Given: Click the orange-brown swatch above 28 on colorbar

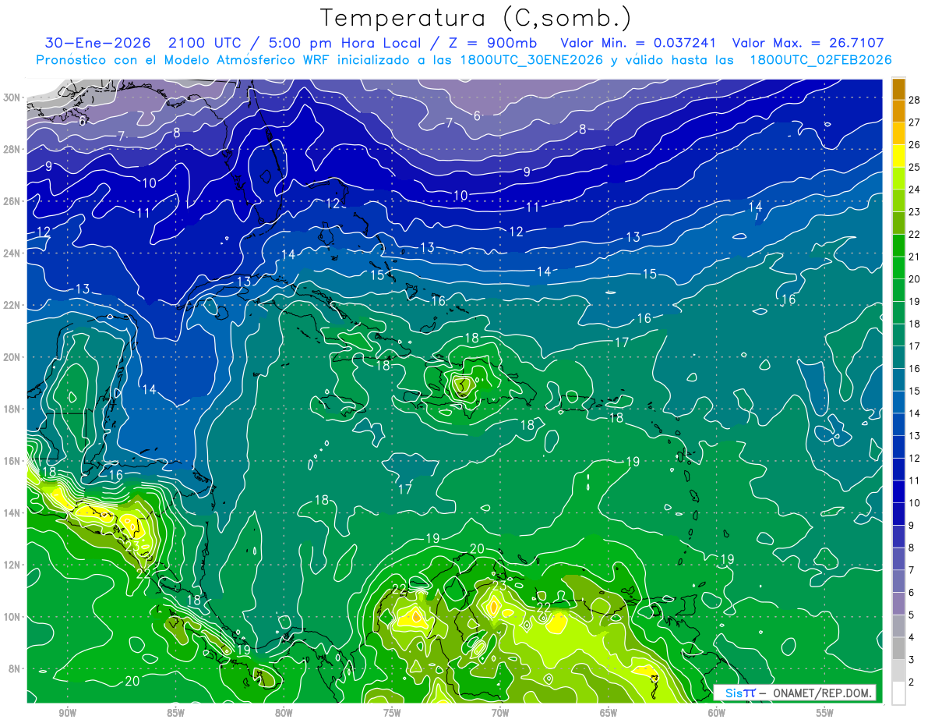Looking at the screenshot, I should click(x=898, y=89).
